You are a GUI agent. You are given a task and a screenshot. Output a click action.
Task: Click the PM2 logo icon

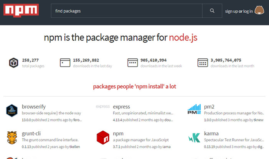coord(194,109)
